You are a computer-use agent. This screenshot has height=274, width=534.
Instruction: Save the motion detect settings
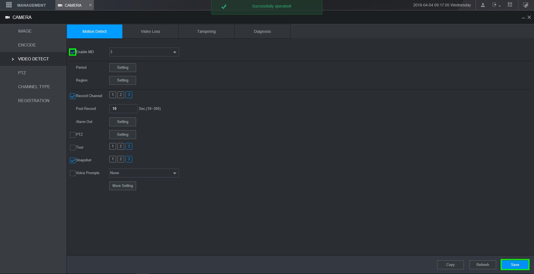tap(515, 265)
